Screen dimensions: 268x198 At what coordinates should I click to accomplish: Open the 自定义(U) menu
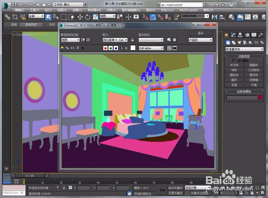pyautogui.click(x=167, y=10)
